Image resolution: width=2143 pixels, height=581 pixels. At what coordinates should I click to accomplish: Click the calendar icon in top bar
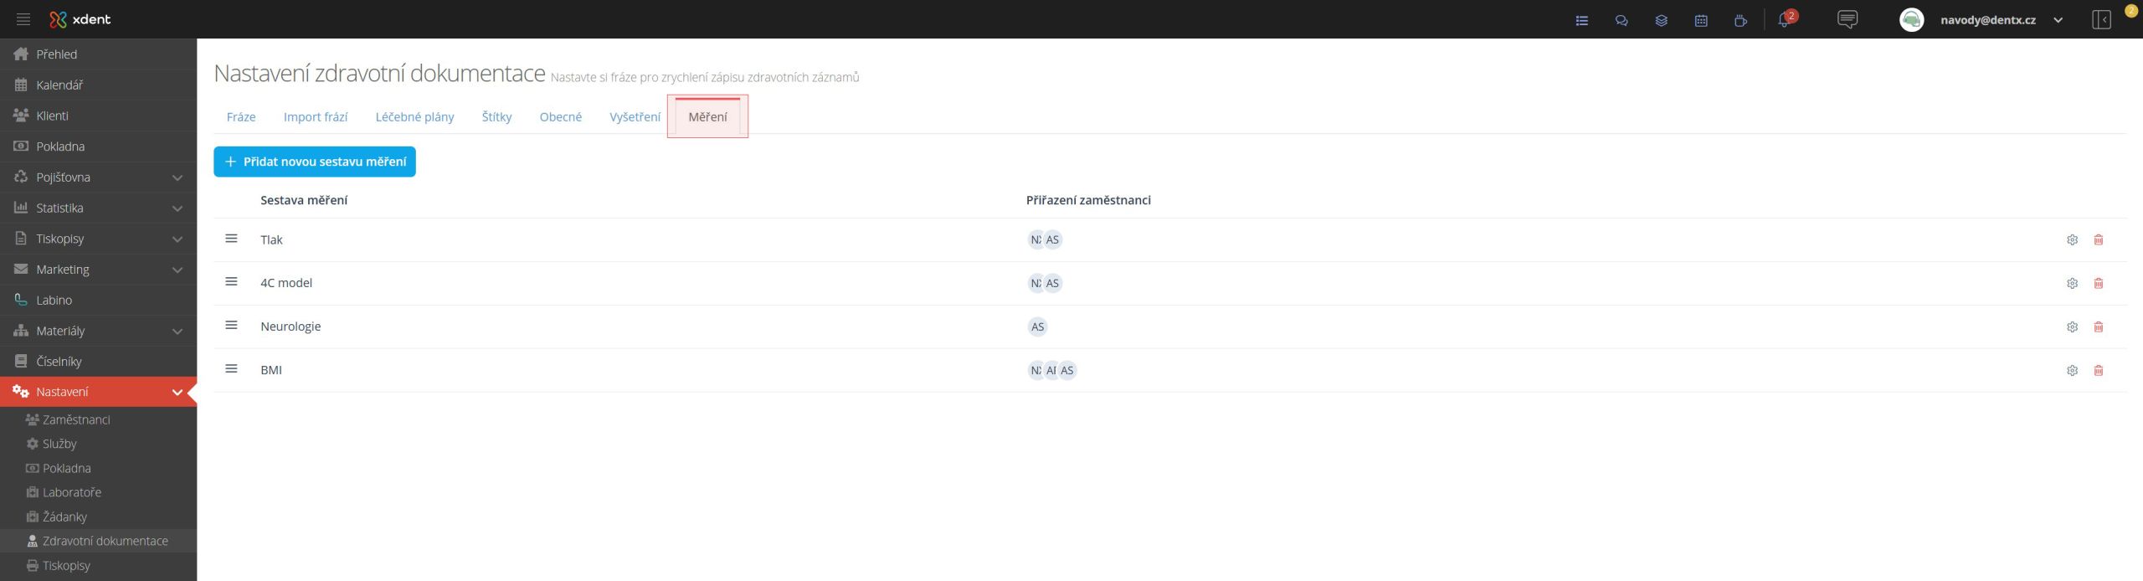(1700, 21)
